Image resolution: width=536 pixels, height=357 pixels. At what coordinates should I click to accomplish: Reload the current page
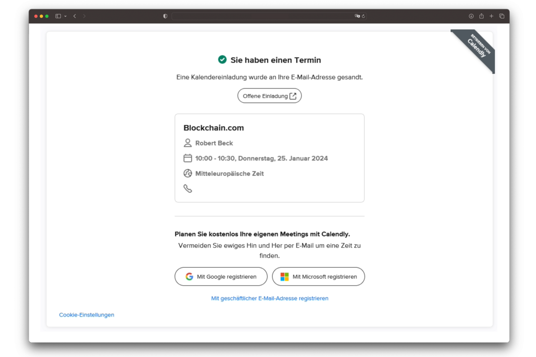(364, 16)
